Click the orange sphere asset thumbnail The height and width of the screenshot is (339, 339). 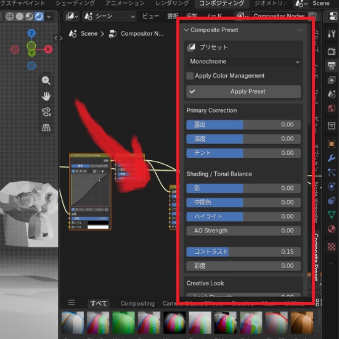click(302, 322)
